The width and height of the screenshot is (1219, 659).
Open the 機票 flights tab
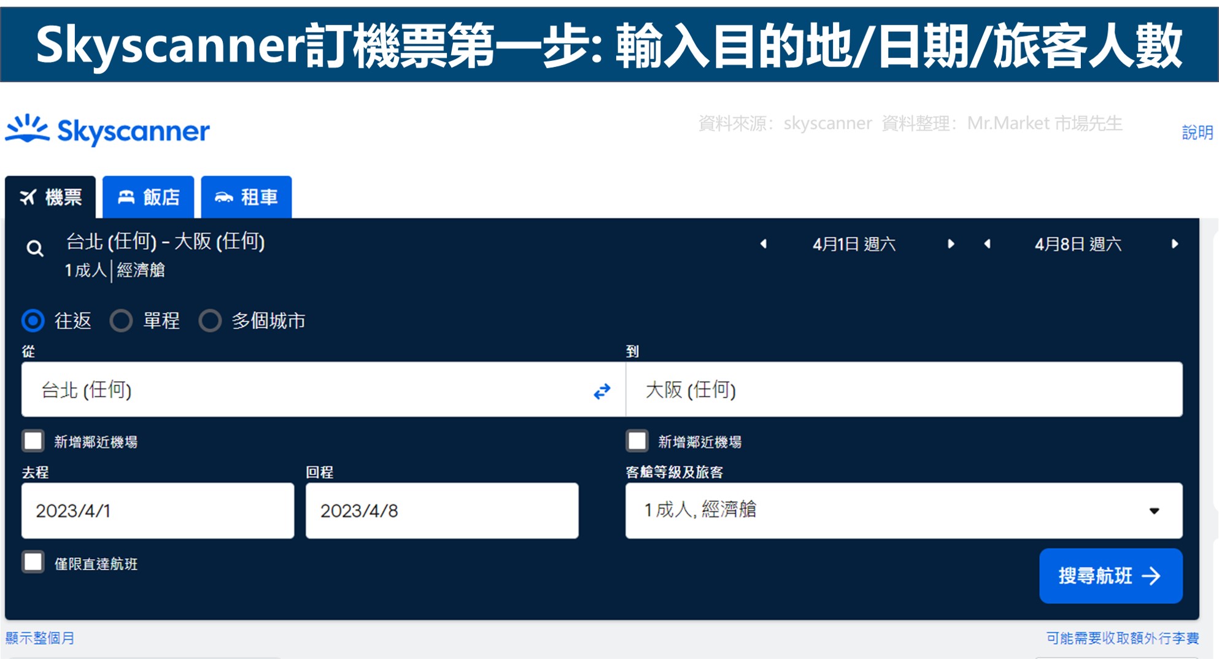tap(50, 197)
